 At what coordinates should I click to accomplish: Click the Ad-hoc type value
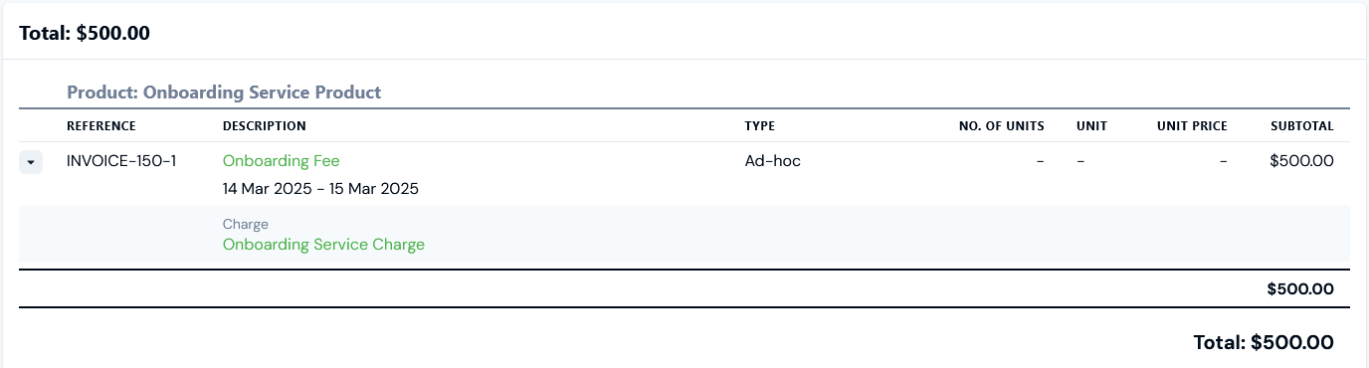pyautogui.click(x=773, y=161)
